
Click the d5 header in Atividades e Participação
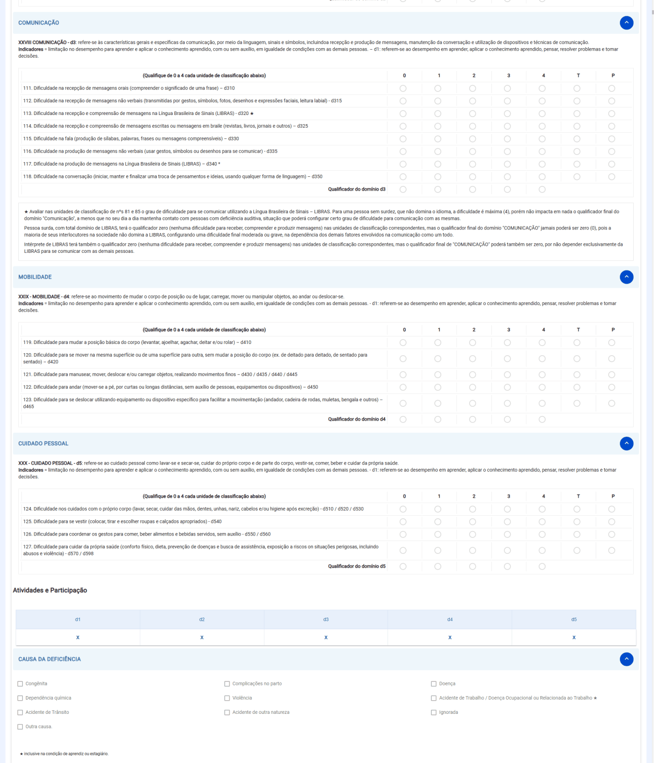pyautogui.click(x=574, y=620)
